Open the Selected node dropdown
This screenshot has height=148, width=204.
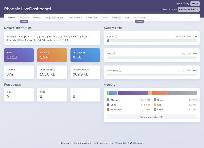pos(189,9)
